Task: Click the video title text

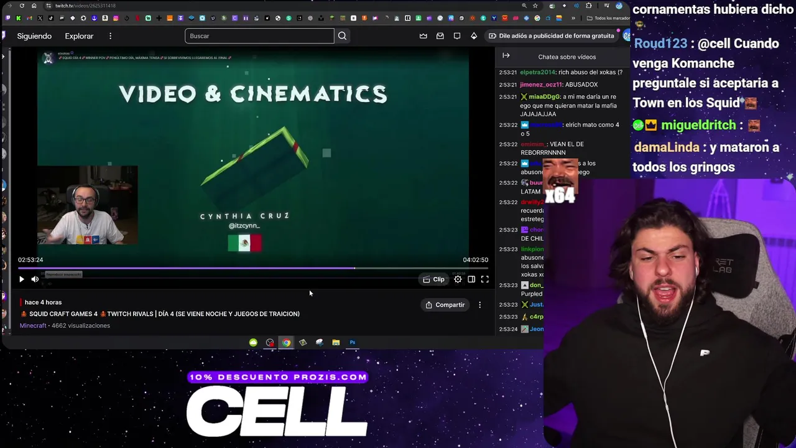Action: pyautogui.click(x=164, y=314)
